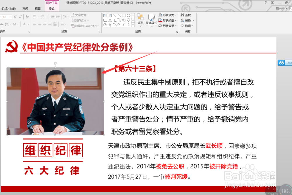The width and height of the screenshot is (292, 195).
Task: Switch to the 视图 (View) tab
Action: click(x=37, y=8)
